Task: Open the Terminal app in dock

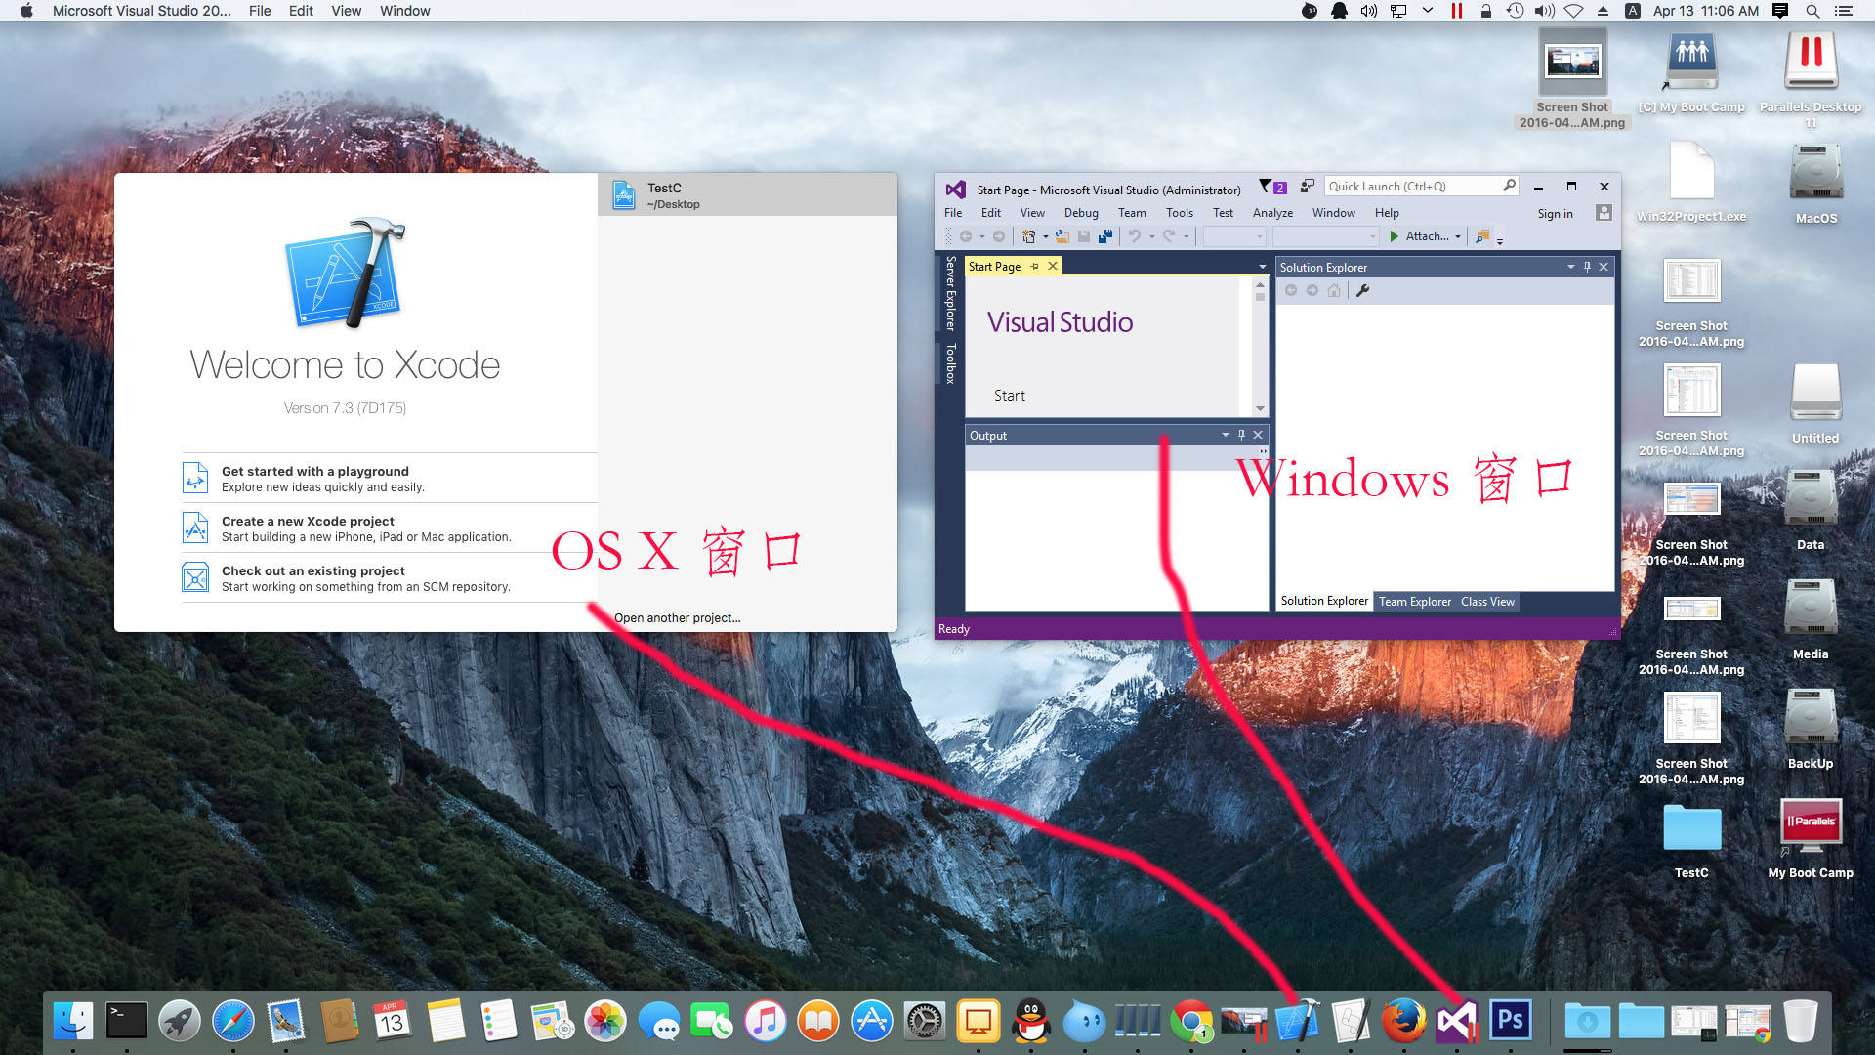Action: tap(124, 1020)
